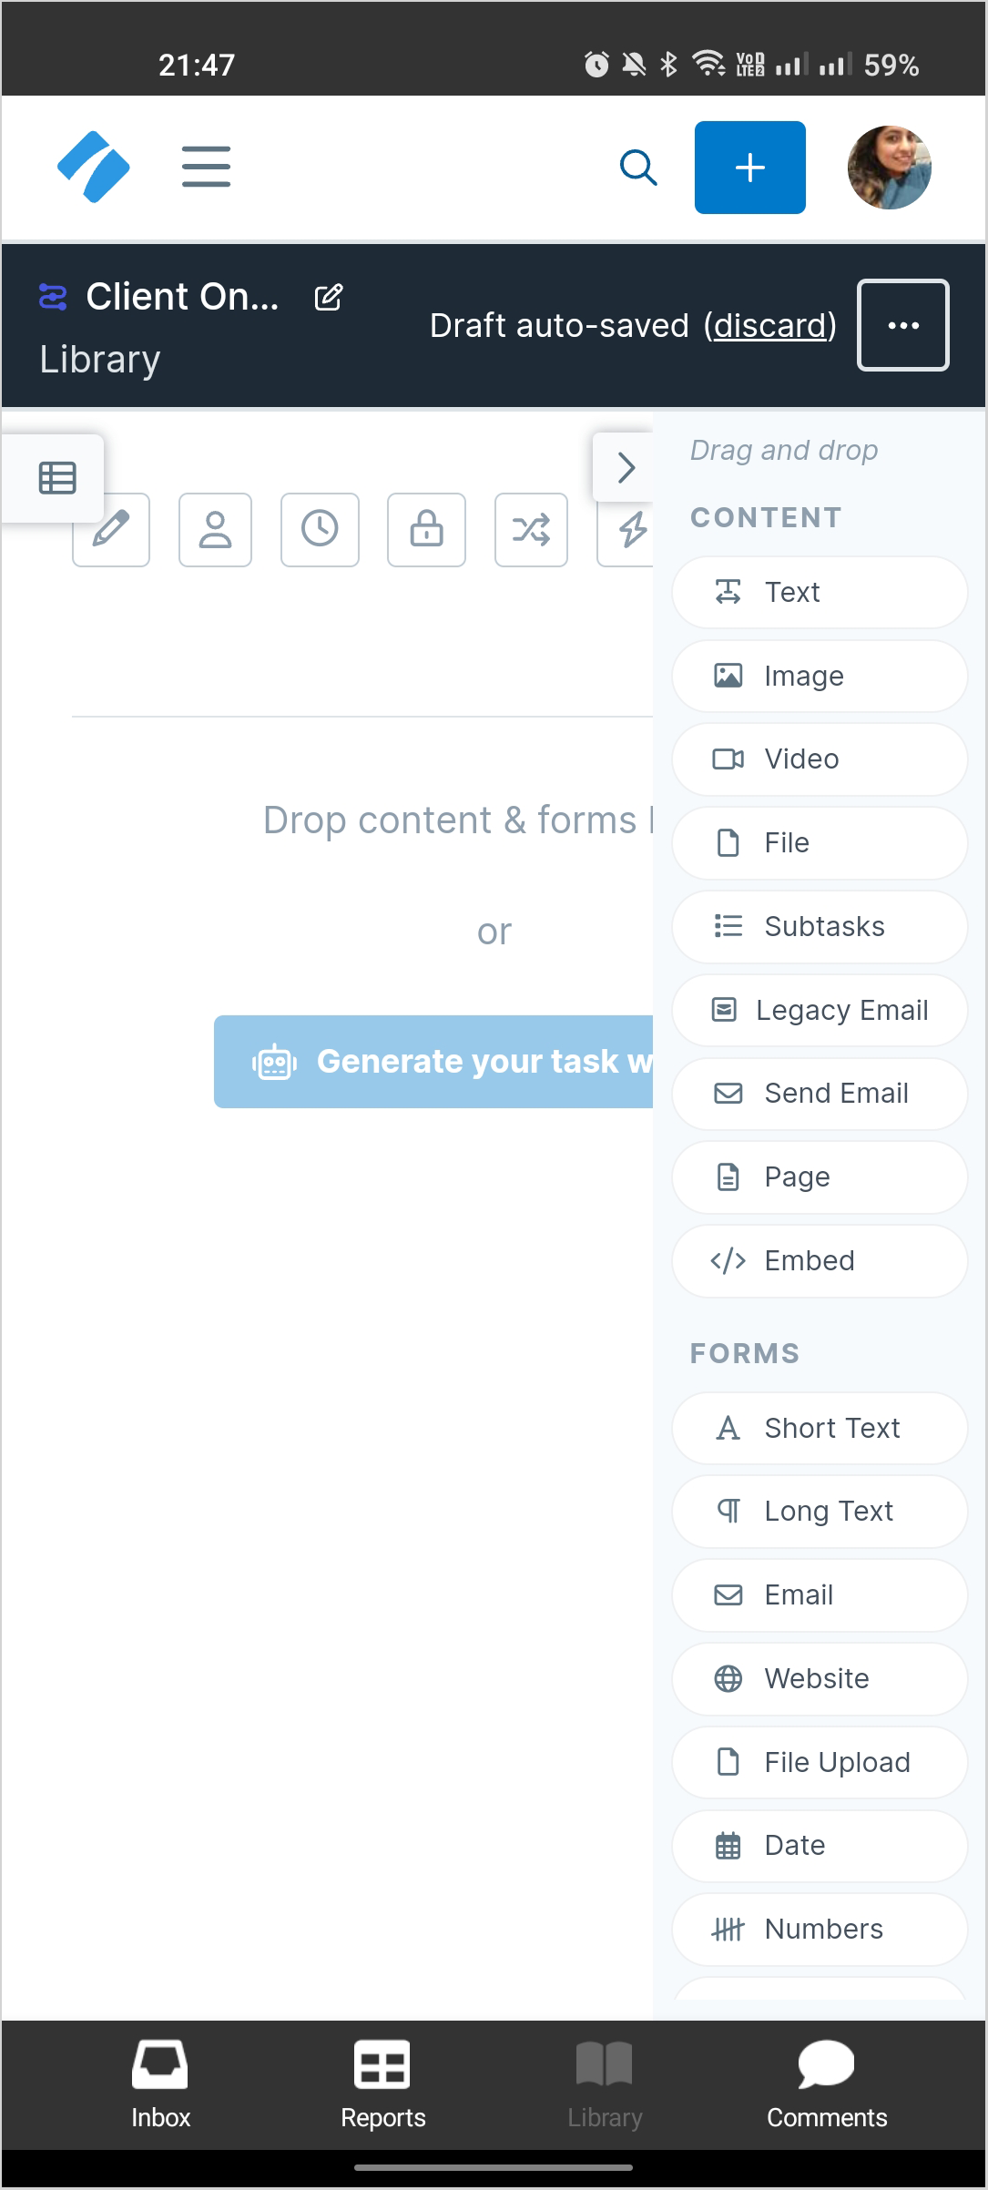Viewport: 988px width, 2190px height.
Task: Click Generate your task with AI button
Action: tap(433, 1062)
